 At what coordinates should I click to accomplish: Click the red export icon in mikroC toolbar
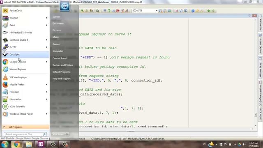pyautogui.click(x=118, y=11)
